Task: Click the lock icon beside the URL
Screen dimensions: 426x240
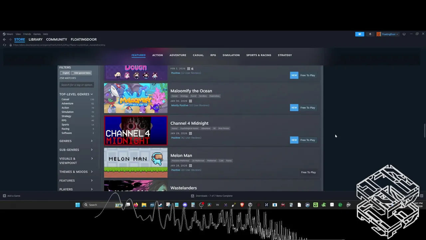Action: 11,45
